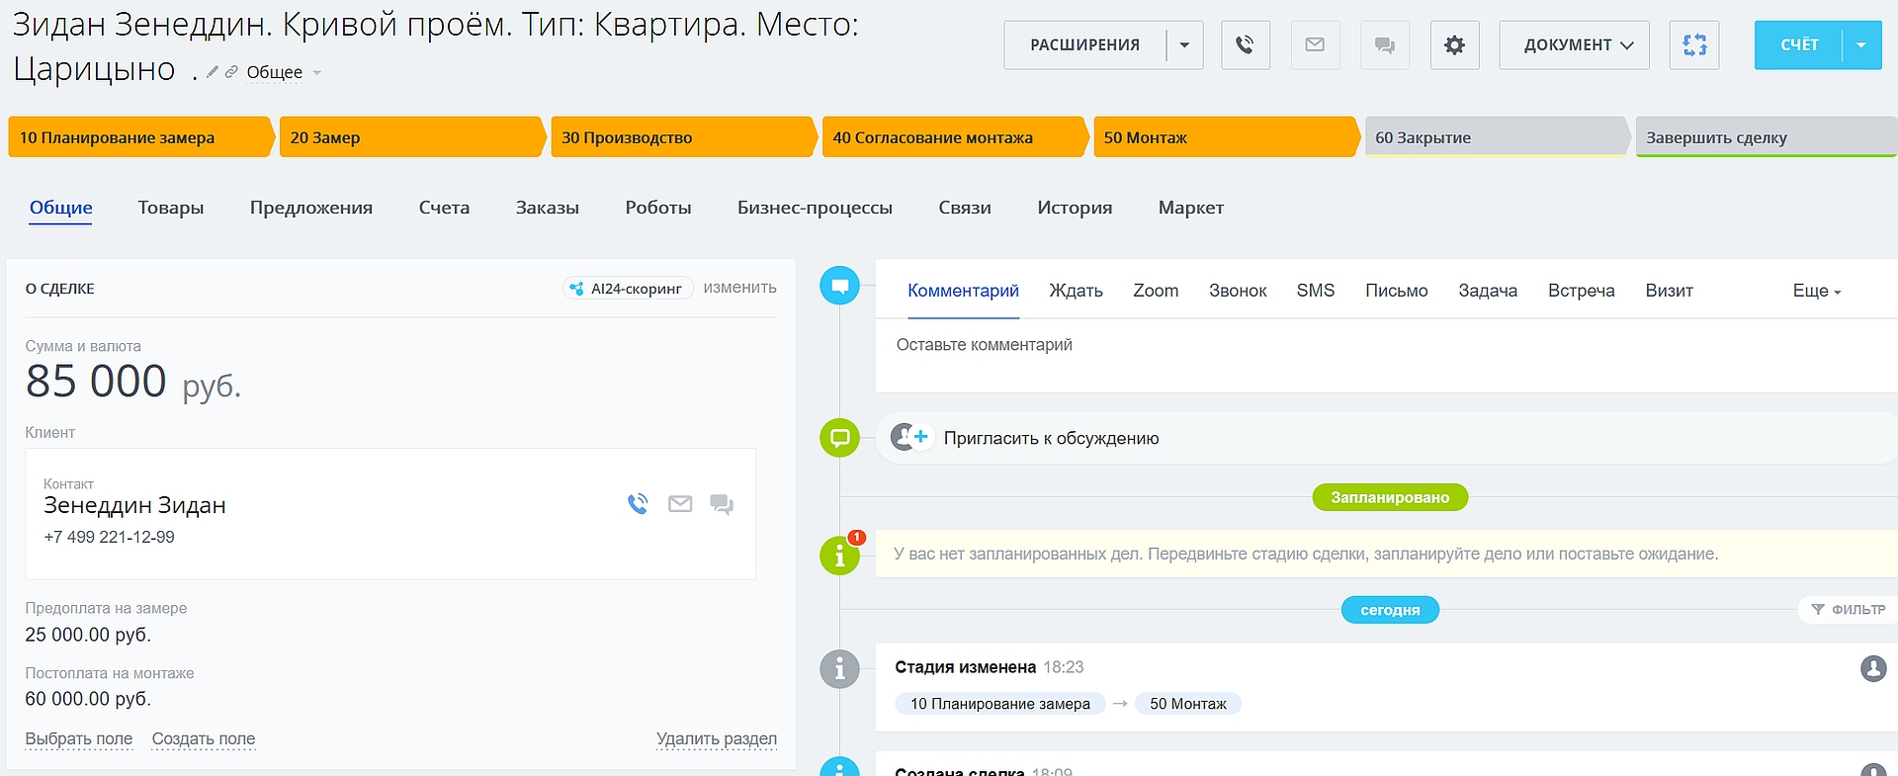
Task: Click the email envelope icon in top toolbar
Action: 1315,45
